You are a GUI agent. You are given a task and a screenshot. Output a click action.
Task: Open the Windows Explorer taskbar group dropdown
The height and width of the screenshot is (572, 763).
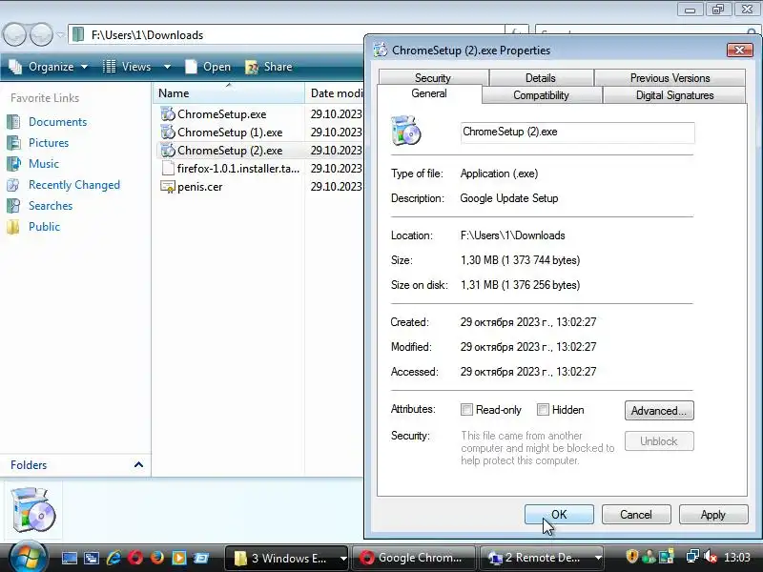[343, 559]
